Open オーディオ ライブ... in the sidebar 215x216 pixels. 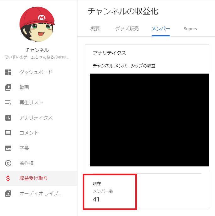(38, 194)
